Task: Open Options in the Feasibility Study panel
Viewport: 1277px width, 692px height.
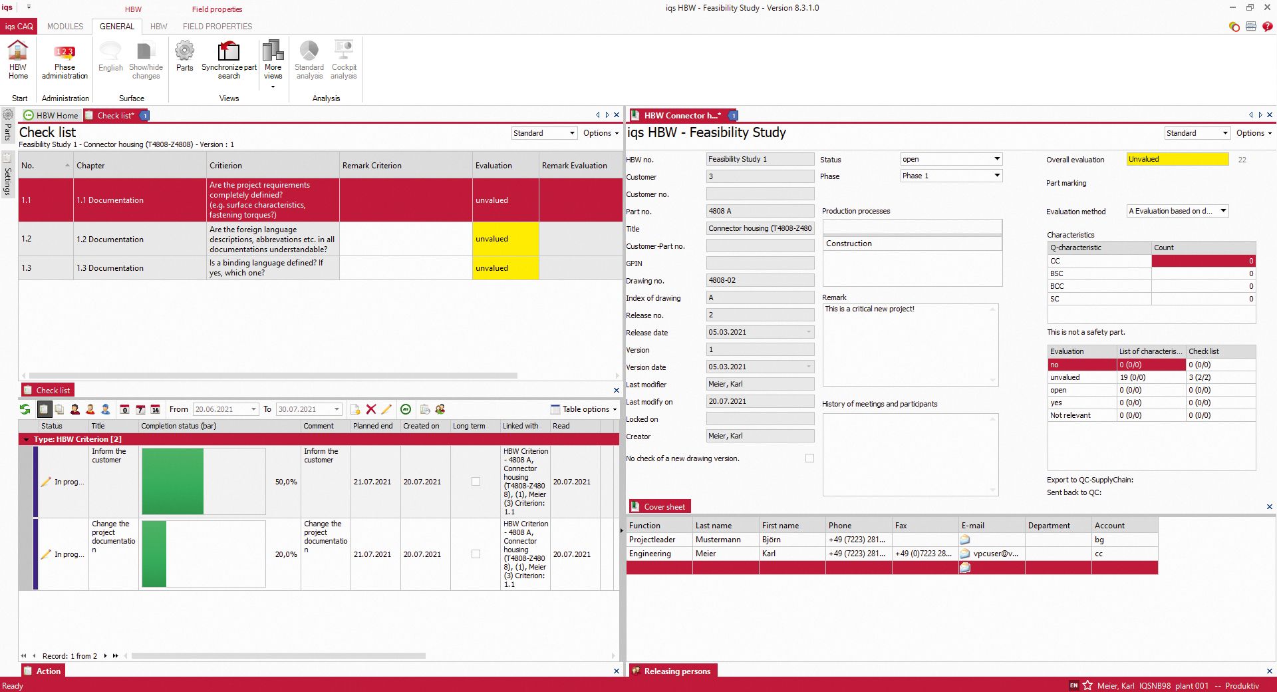Action: tap(1254, 133)
